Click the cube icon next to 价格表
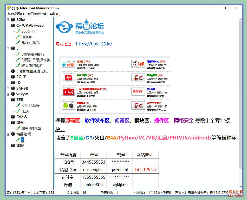The width and height of the screenshot is (247, 200). [13, 117]
